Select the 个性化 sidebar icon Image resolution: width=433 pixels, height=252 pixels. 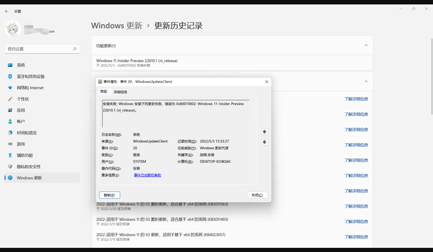[x=23, y=99]
